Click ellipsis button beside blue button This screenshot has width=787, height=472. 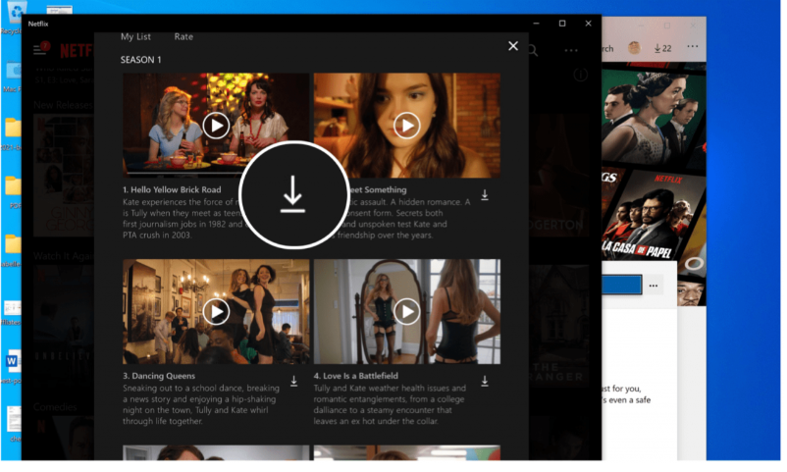(653, 286)
